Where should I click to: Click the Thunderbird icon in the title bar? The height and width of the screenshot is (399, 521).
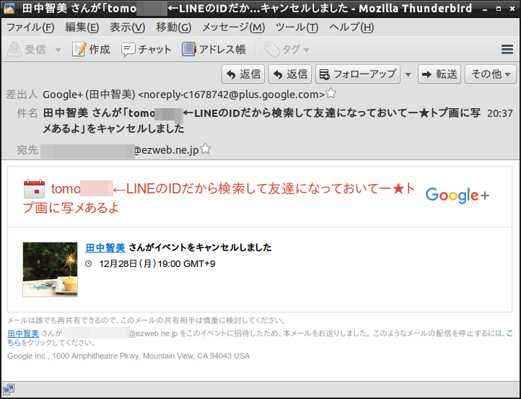coord(9,9)
